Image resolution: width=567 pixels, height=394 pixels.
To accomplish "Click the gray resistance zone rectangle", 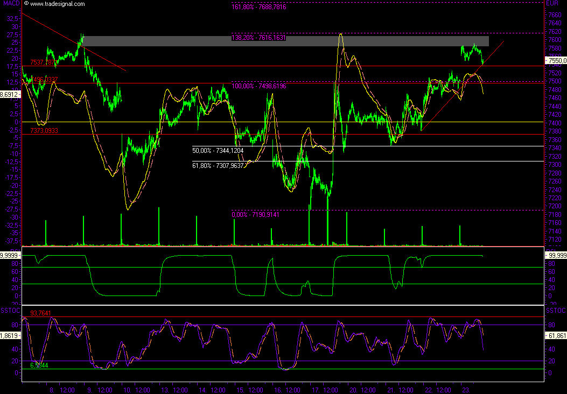I will (286, 41).
